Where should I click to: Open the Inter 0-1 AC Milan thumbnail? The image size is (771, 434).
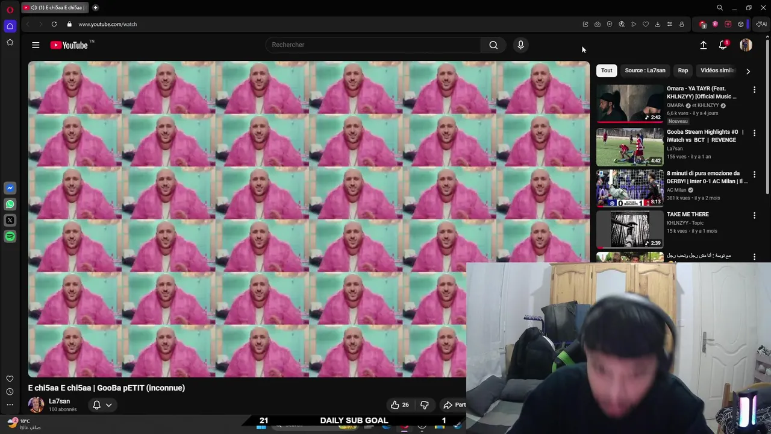tap(630, 187)
